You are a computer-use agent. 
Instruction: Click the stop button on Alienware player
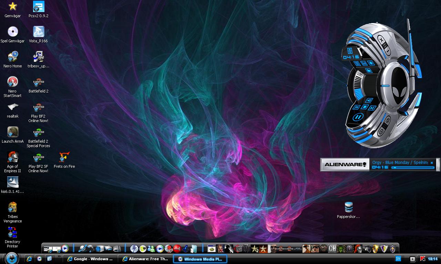365,107
